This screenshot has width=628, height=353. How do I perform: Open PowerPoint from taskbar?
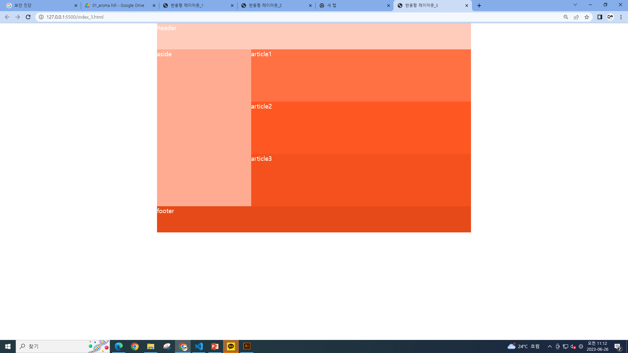215,346
